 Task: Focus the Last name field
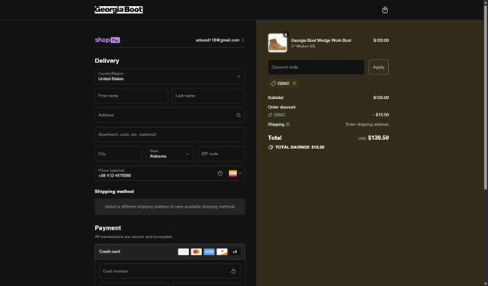(x=208, y=96)
